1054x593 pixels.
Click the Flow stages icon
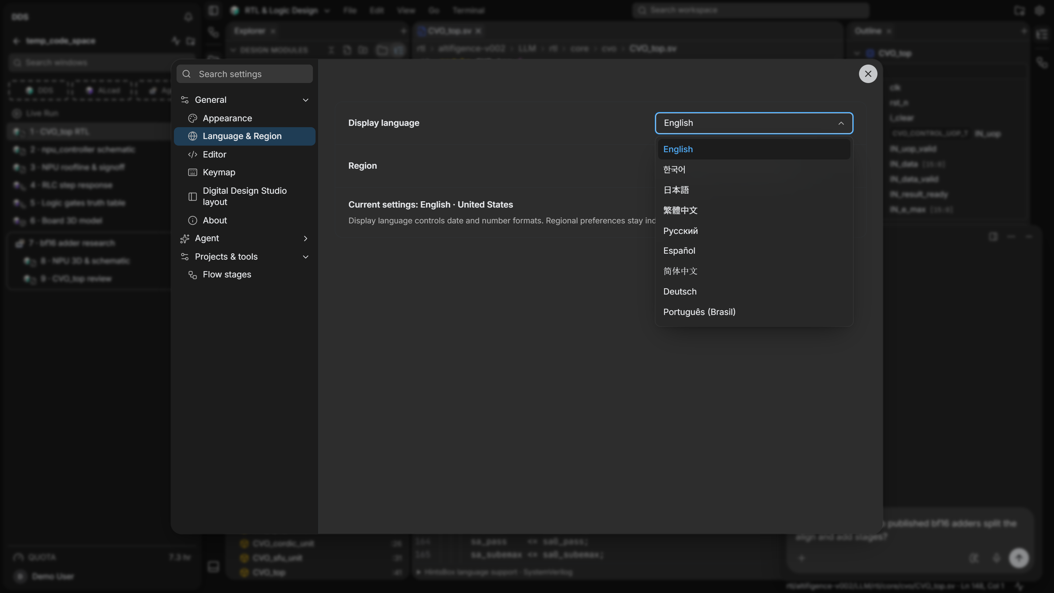pos(192,275)
